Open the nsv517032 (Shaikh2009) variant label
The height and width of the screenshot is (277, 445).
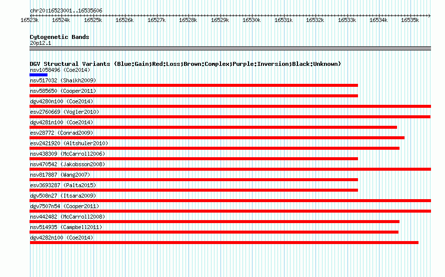(63, 80)
